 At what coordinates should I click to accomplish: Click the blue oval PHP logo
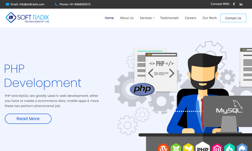click(x=142, y=89)
